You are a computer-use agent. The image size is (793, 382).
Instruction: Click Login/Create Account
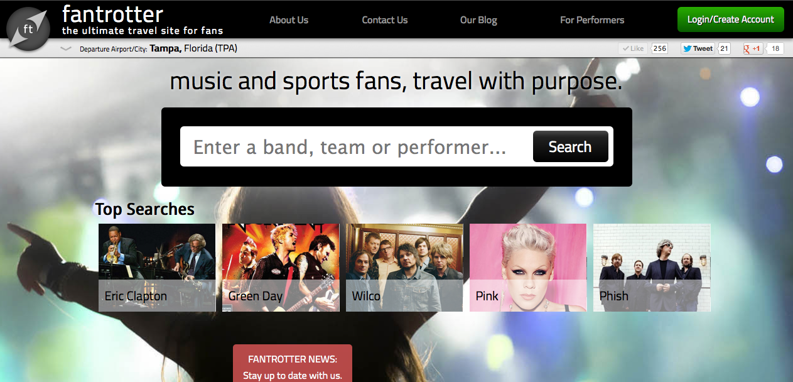[x=730, y=19]
